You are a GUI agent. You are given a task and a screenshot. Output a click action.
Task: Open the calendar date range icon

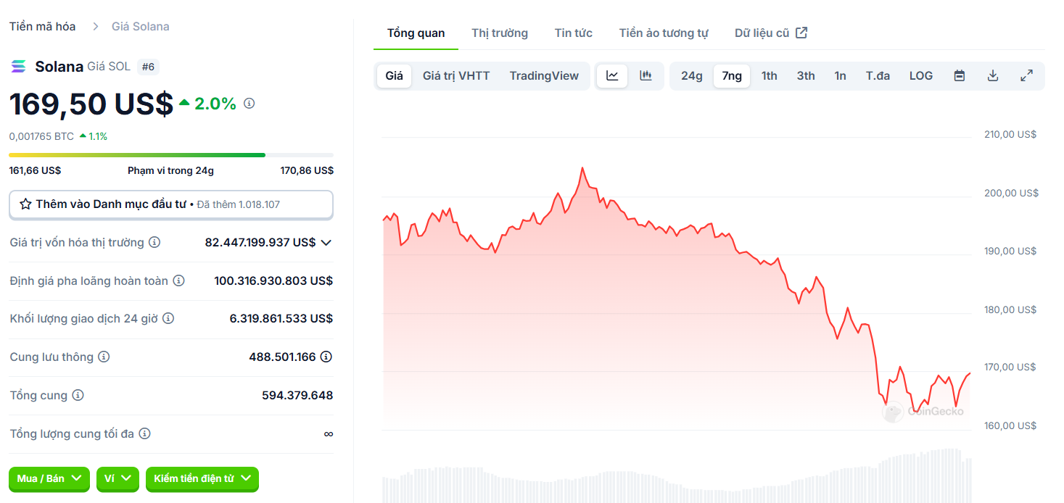(959, 75)
